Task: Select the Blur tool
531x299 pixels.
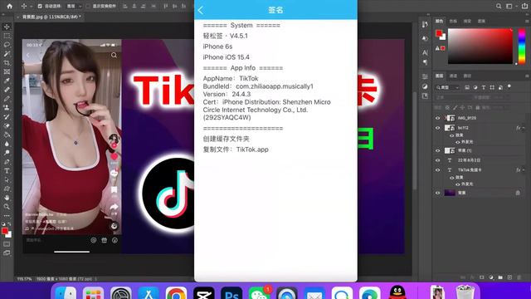Action: coord(7,144)
